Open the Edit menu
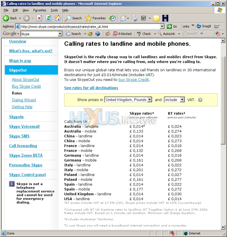 point(15,10)
